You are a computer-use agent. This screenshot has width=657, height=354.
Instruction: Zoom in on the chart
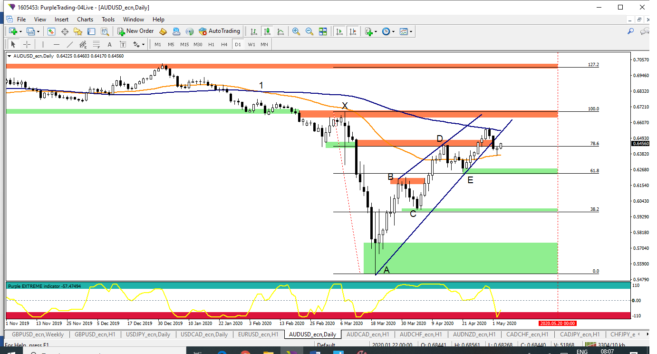[296, 31]
